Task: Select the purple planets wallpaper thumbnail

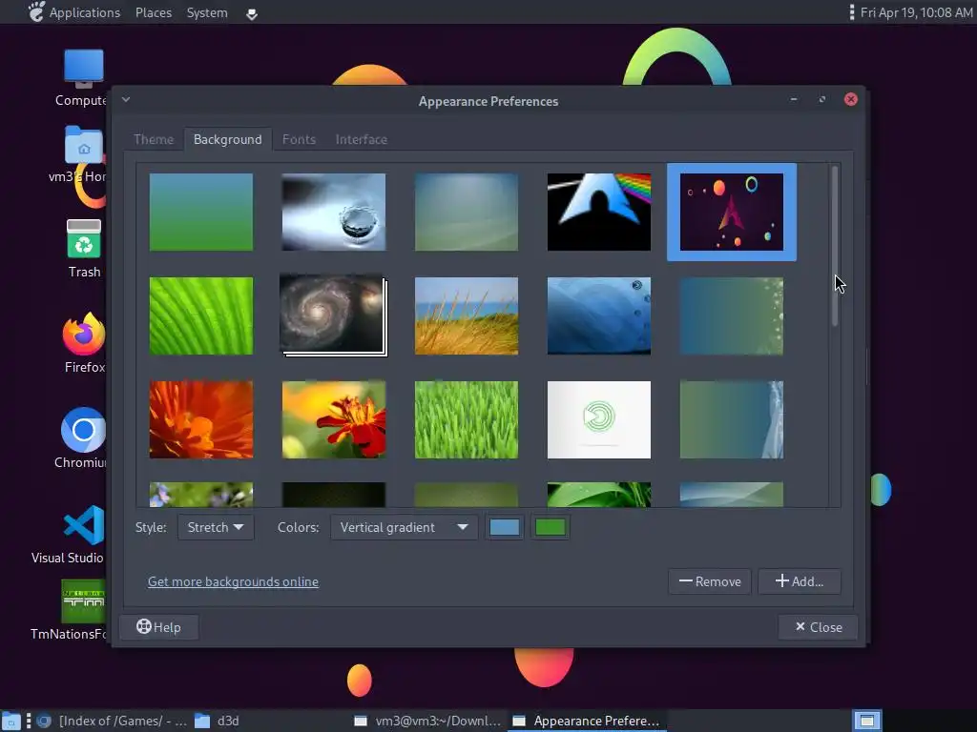Action: tap(732, 213)
